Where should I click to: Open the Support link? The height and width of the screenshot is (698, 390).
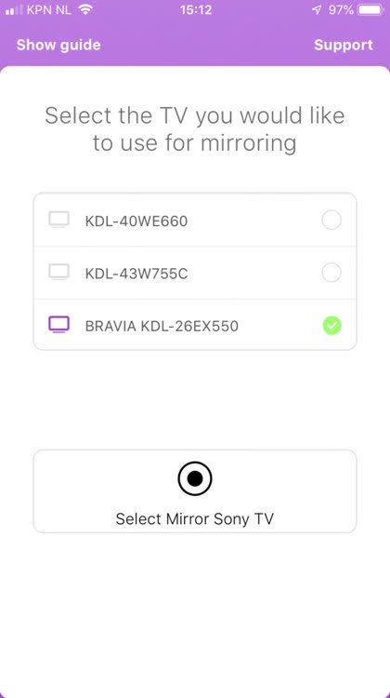344,45
